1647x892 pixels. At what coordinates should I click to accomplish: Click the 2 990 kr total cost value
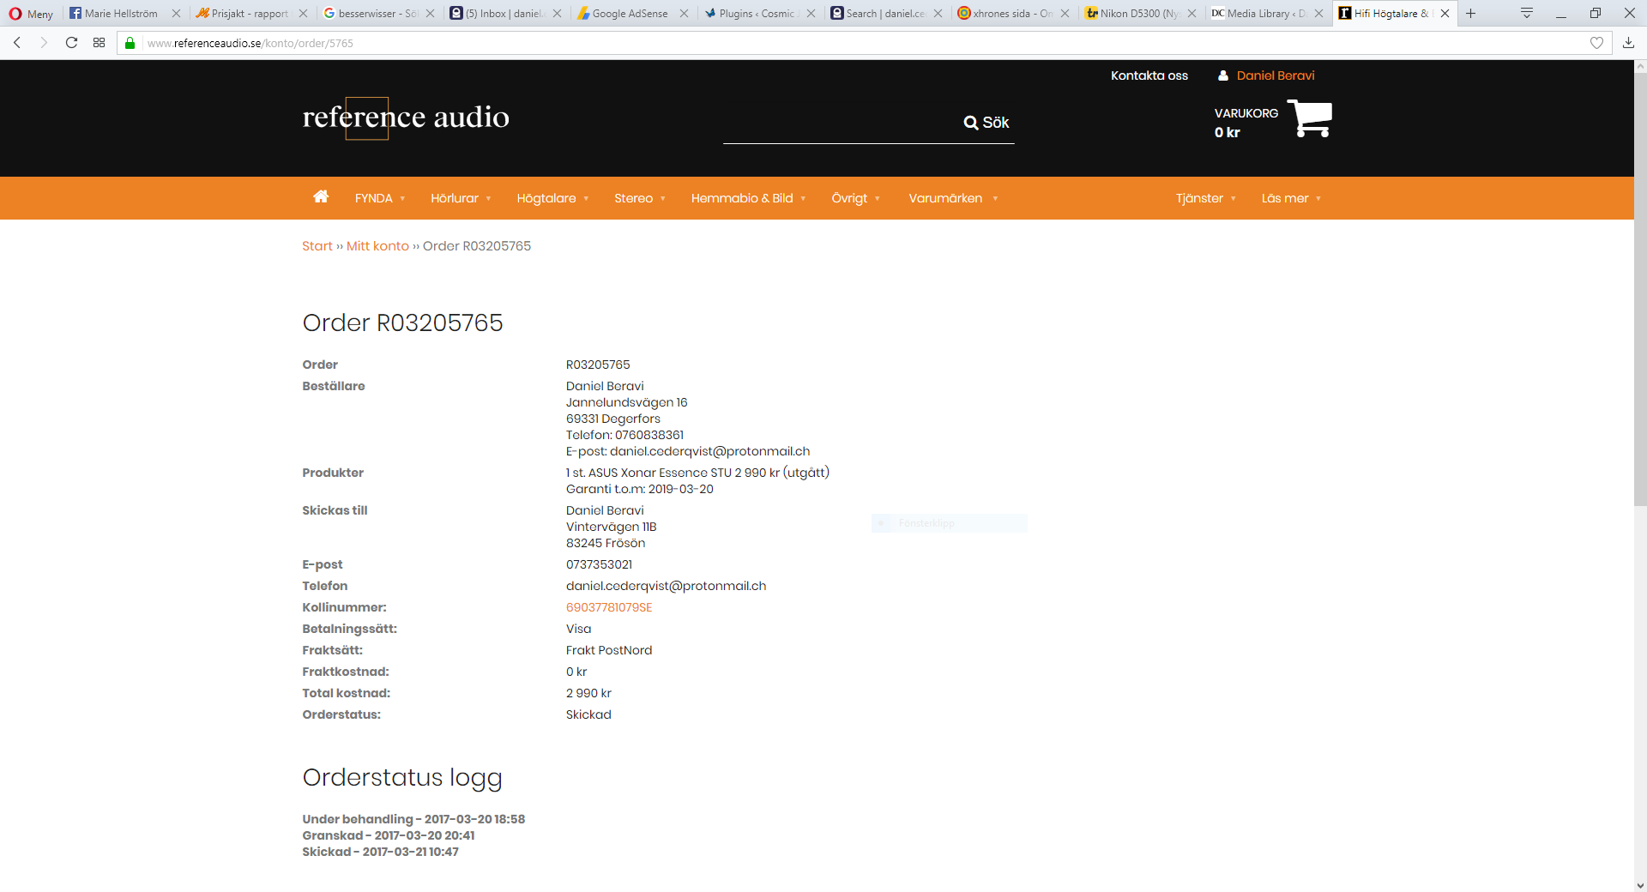588,693
